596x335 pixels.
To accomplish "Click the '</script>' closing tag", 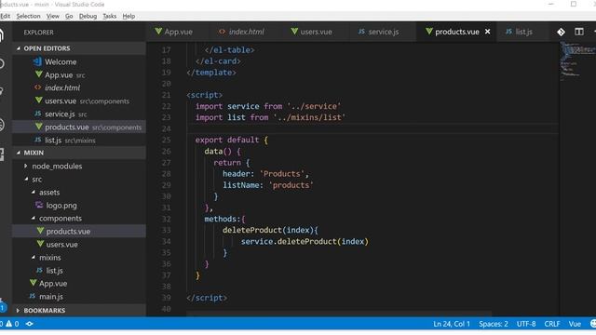I will (x=207, y=298).
